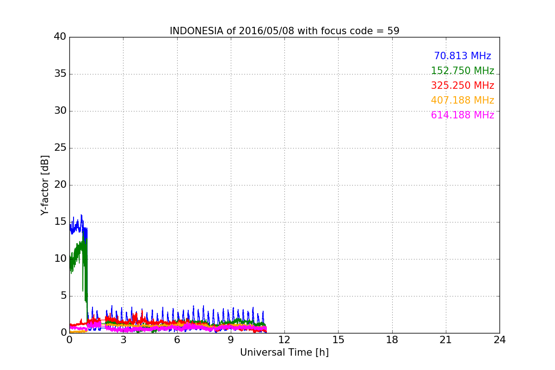Click the x-axis tick label 6
The height and width of the screenshot is (370, 555).
[177, 340]
